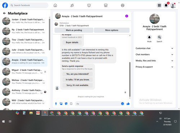Viewport: 180px width, 133px height.
Task: Click the Search Facebook field
Action: pyautogui.click(x=29, y=5)
